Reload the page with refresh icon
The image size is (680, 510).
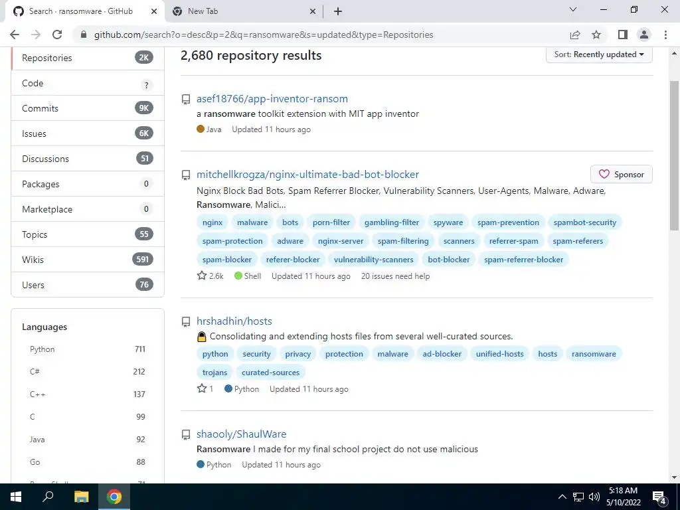pos(57,35)
